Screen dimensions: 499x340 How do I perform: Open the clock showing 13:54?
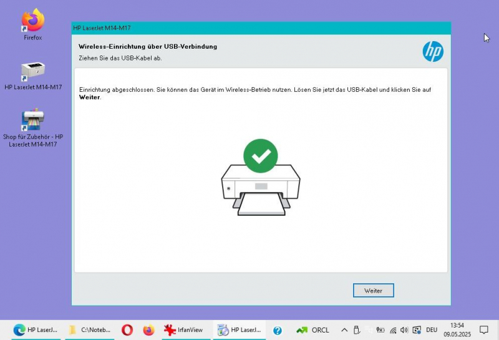click(457, 330)
